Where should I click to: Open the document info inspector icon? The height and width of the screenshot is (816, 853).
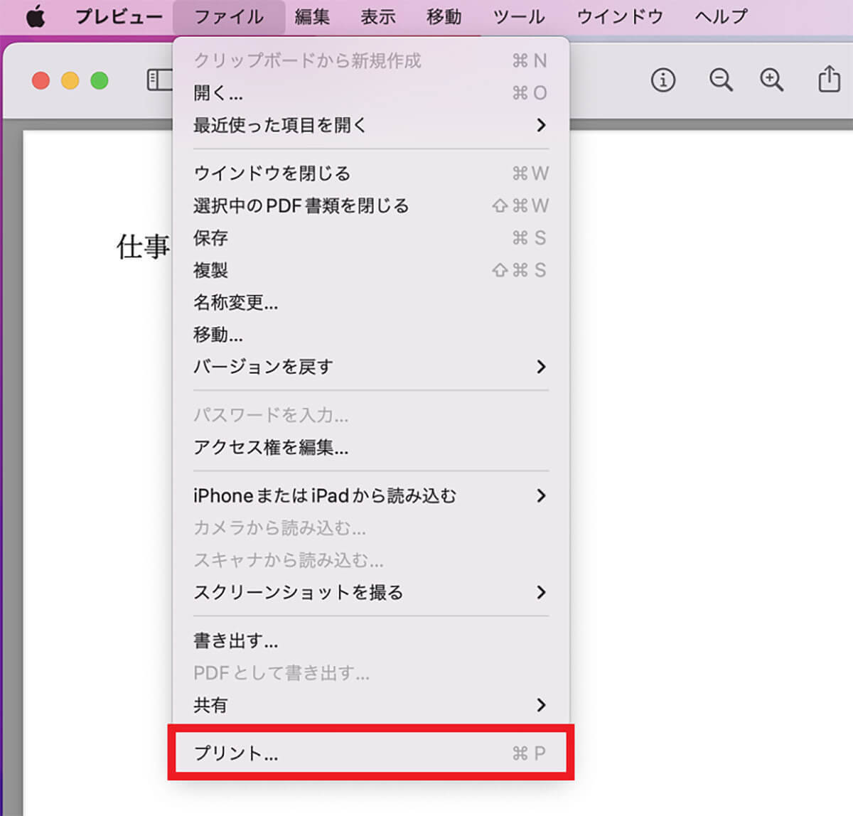click(x=662, y=80)
